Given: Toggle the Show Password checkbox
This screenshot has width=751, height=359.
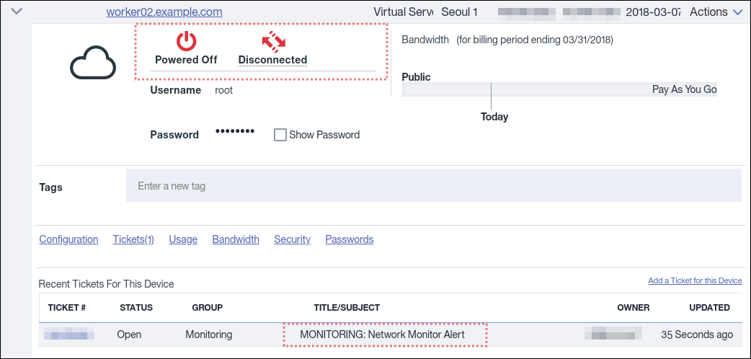Looking at the screenshot, I should pos(280,135).
